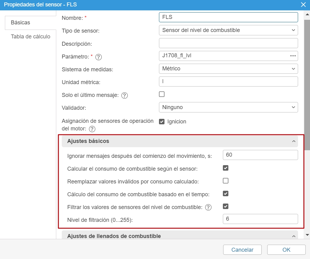This screenshot has width=310, height=259.
Task: Click the Cancelar button
Action: coord(242,250)
